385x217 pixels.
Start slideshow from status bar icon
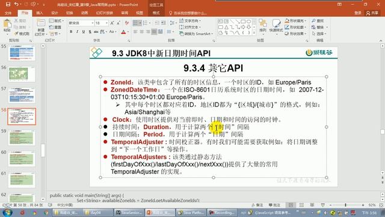tap(322, 205)
